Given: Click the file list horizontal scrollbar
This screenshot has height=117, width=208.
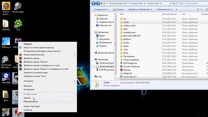Looking at the screenshot, I should pyautogui.click(x=164, y=79).
